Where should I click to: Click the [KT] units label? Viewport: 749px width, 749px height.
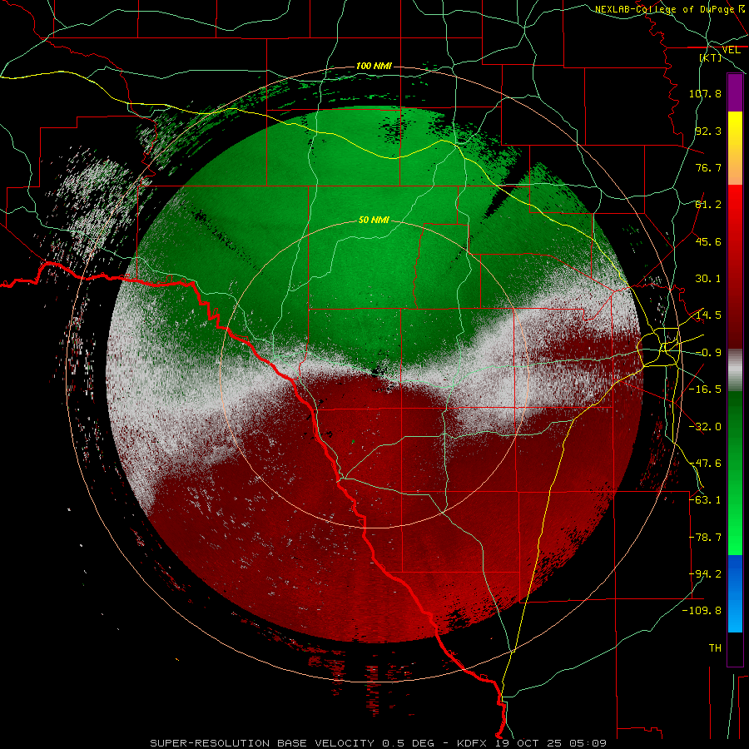(711, 57)
